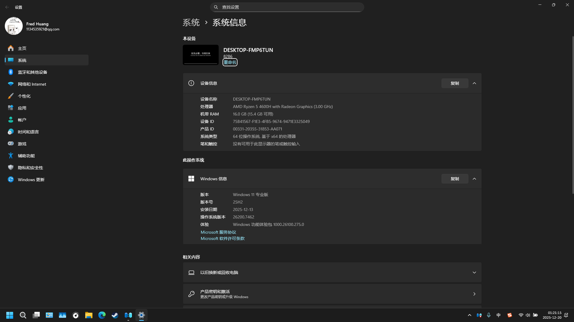Click the laptop icon for 以旧换新或回收电脑
Screen dimensions: 574x322
point(191,272)
